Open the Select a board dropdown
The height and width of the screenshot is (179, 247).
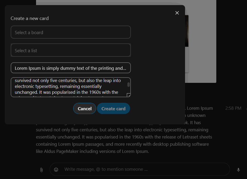[71, 32]
